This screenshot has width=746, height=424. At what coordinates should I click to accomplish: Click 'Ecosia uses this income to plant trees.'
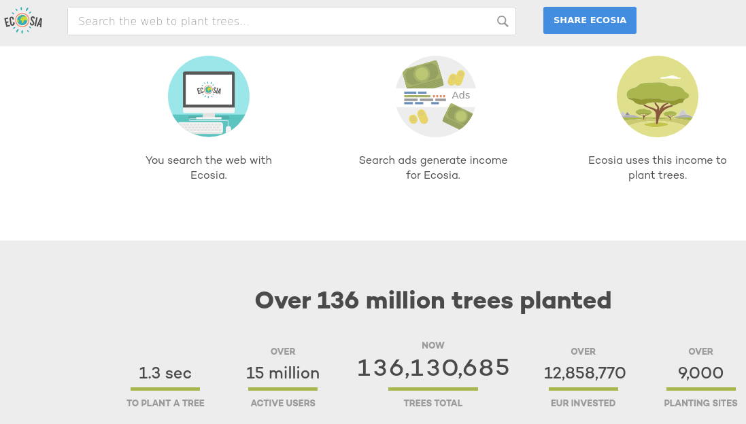[657, 167]
